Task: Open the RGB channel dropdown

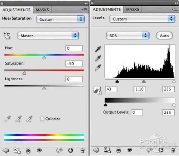Action: 128,36
